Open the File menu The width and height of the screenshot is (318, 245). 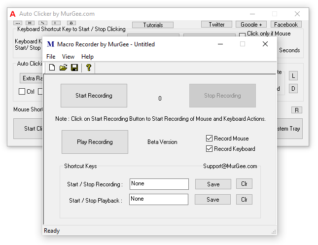pos(51,57)
